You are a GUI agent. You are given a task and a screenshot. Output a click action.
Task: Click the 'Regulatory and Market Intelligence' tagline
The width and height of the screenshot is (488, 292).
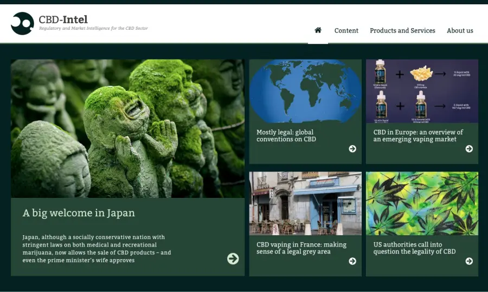93,28
